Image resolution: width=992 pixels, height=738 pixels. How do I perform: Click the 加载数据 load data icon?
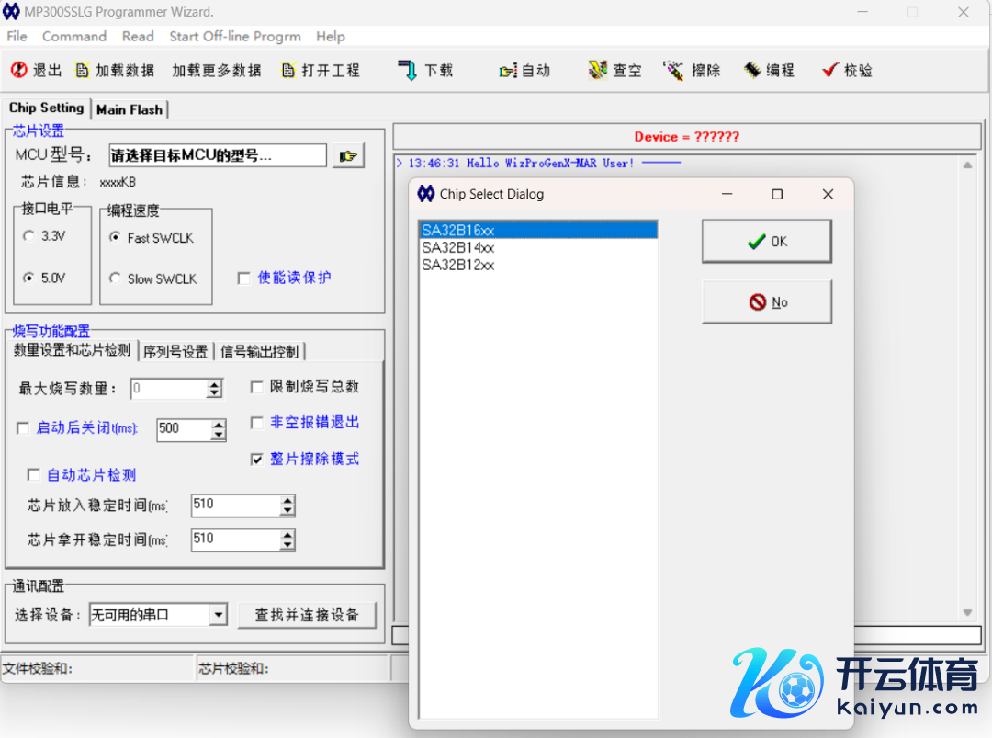tap(82, 70)
